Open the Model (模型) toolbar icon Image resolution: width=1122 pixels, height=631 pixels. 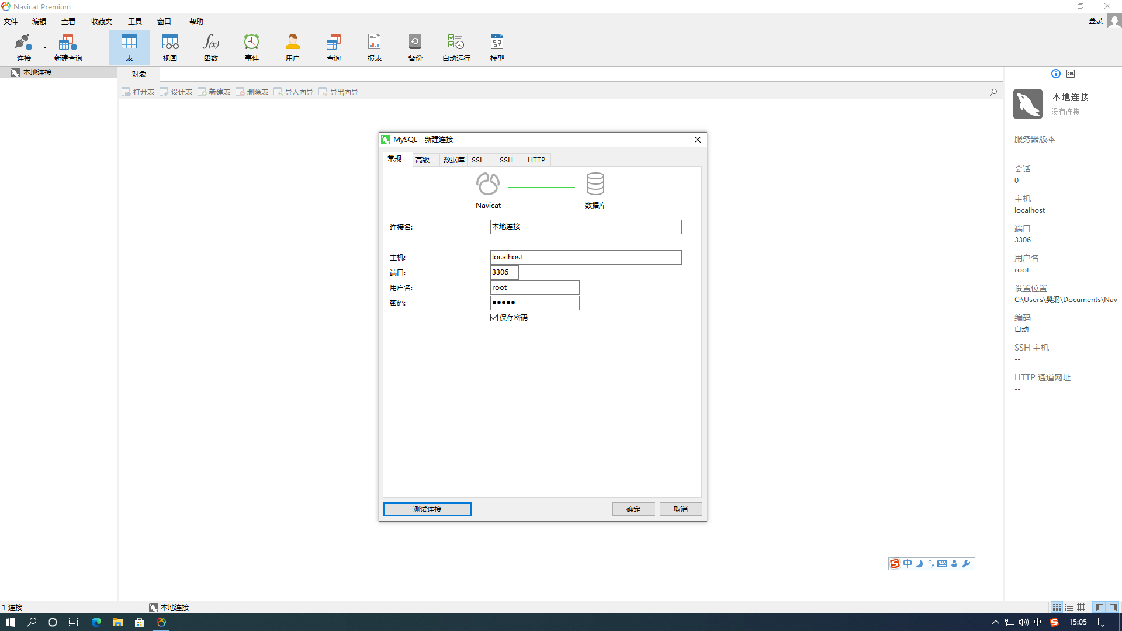pyautogui.click(x=497, y=43)
